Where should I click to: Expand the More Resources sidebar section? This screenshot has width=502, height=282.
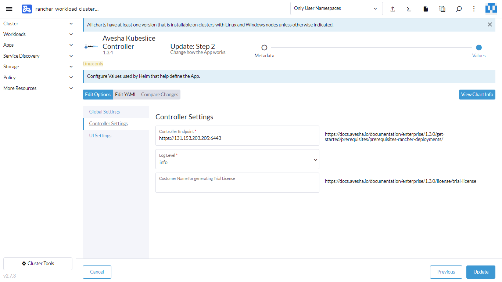pyautogui.click(x=38, y=88)
